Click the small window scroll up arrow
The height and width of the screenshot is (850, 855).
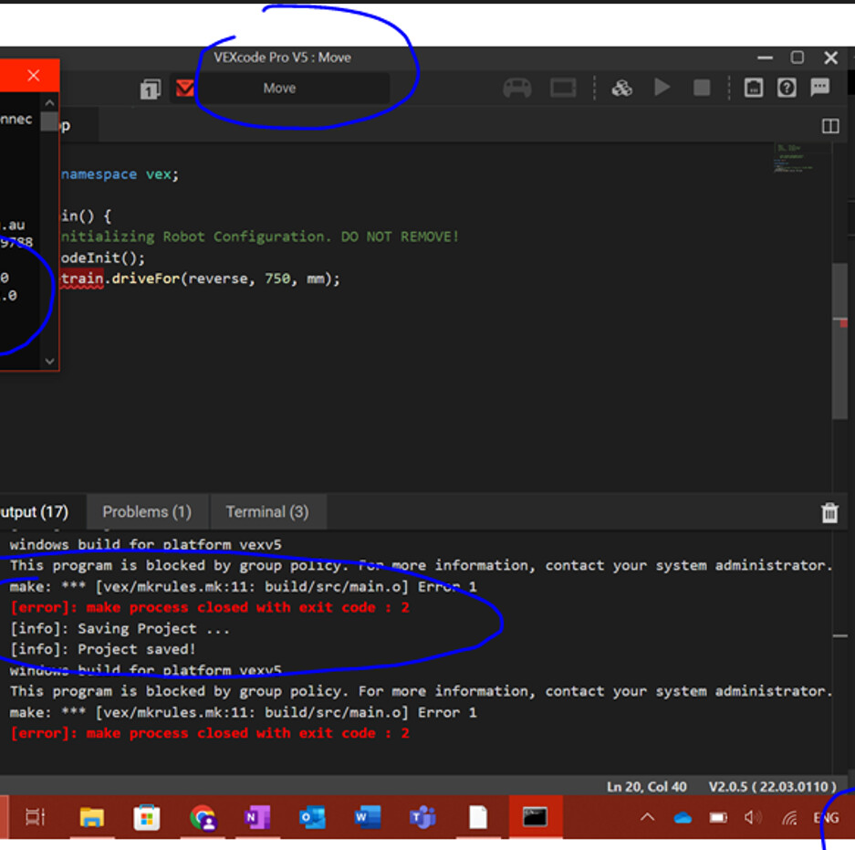pyautogui.click(x=49, y=102)
